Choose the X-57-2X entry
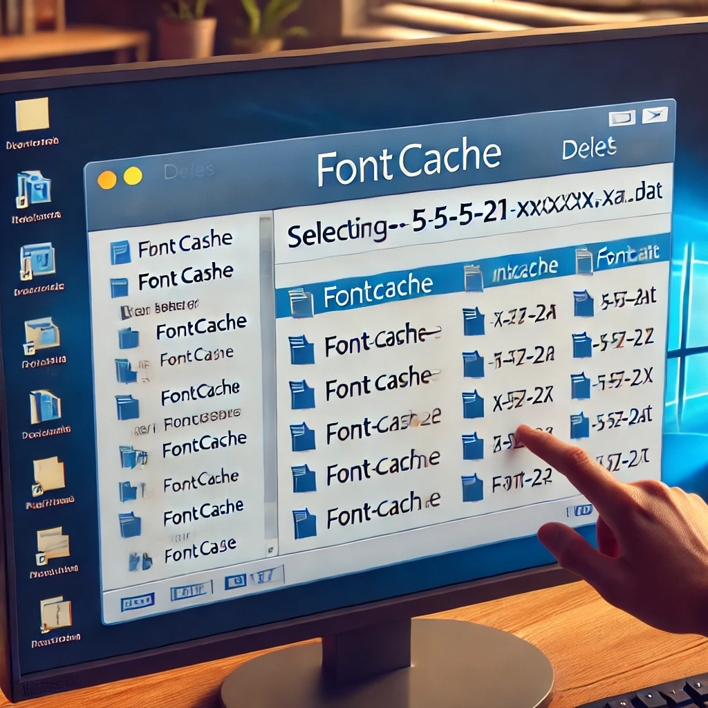 point(523,400)
